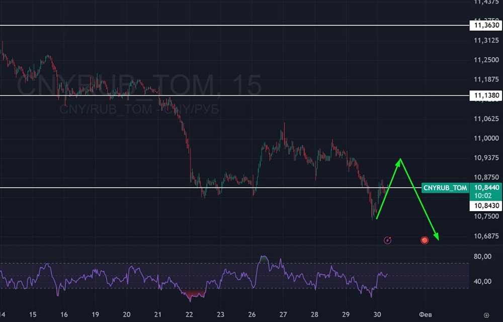Viewport: 503px width, 322px height.
Task: Select the upward green arrow drawing
Action: [388, 189]
